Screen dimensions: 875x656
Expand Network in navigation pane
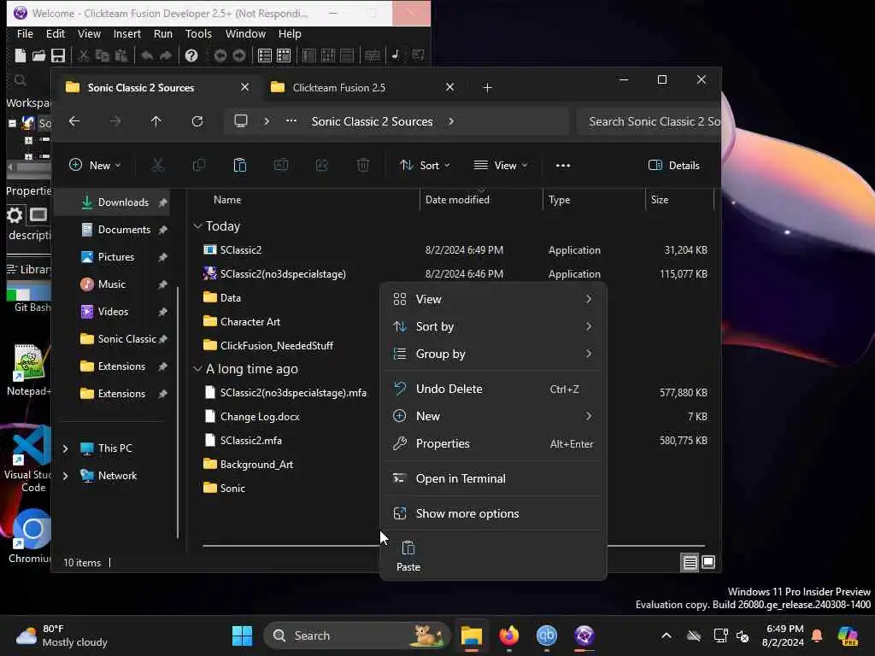click(x=65, y=476)
